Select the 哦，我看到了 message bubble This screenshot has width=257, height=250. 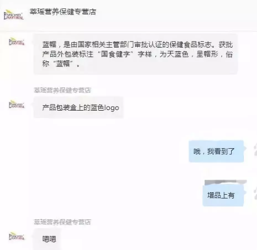coord(216,151)
